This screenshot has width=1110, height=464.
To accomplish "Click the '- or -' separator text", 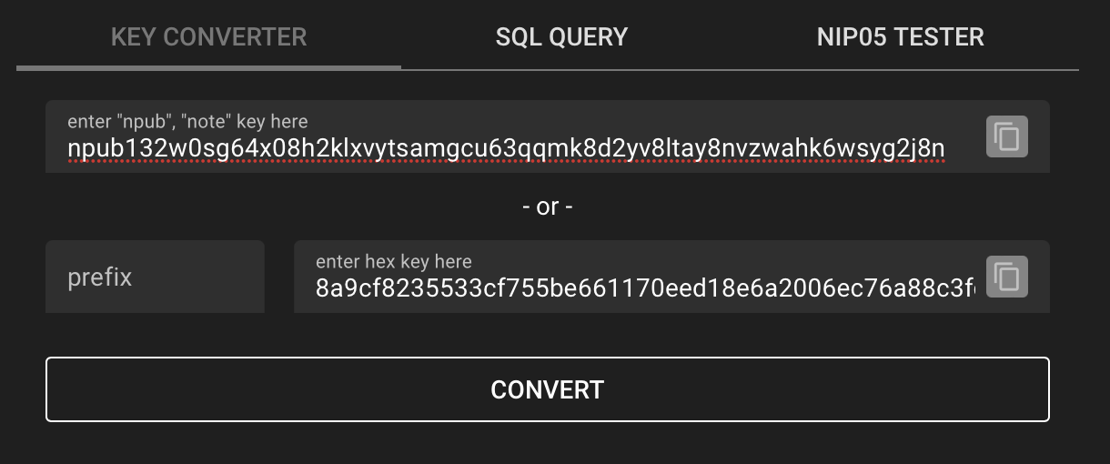I will tap(548, 207).
